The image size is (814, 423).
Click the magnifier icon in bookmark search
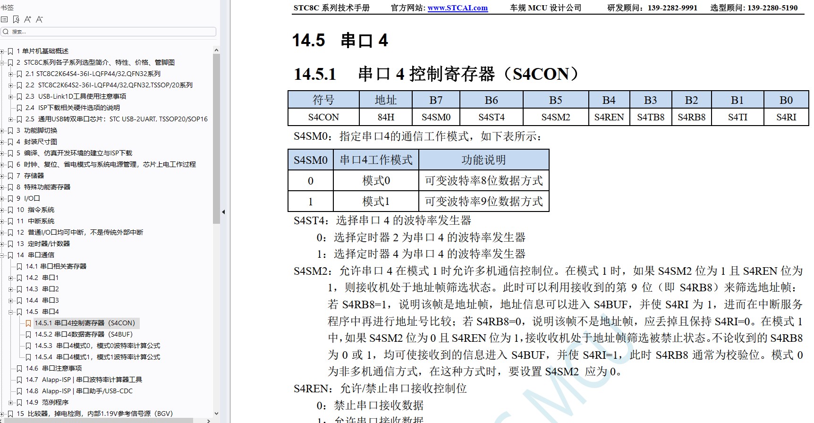point(6,32)
